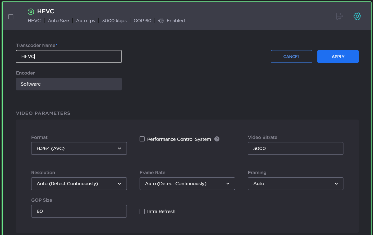The width and height of the screenshot is (373, 235).
Task: Expand the Framing dropdown set to Auto
Action: click(x=295, y=184)
